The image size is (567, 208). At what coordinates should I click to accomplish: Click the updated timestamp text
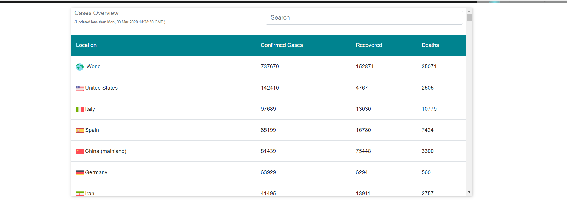(120, 22)
